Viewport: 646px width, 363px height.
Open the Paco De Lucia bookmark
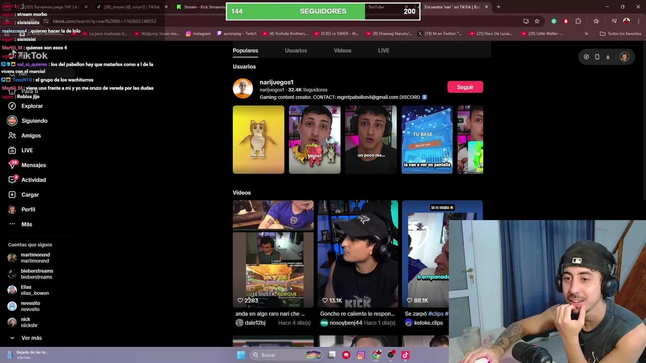coord(491,34)
